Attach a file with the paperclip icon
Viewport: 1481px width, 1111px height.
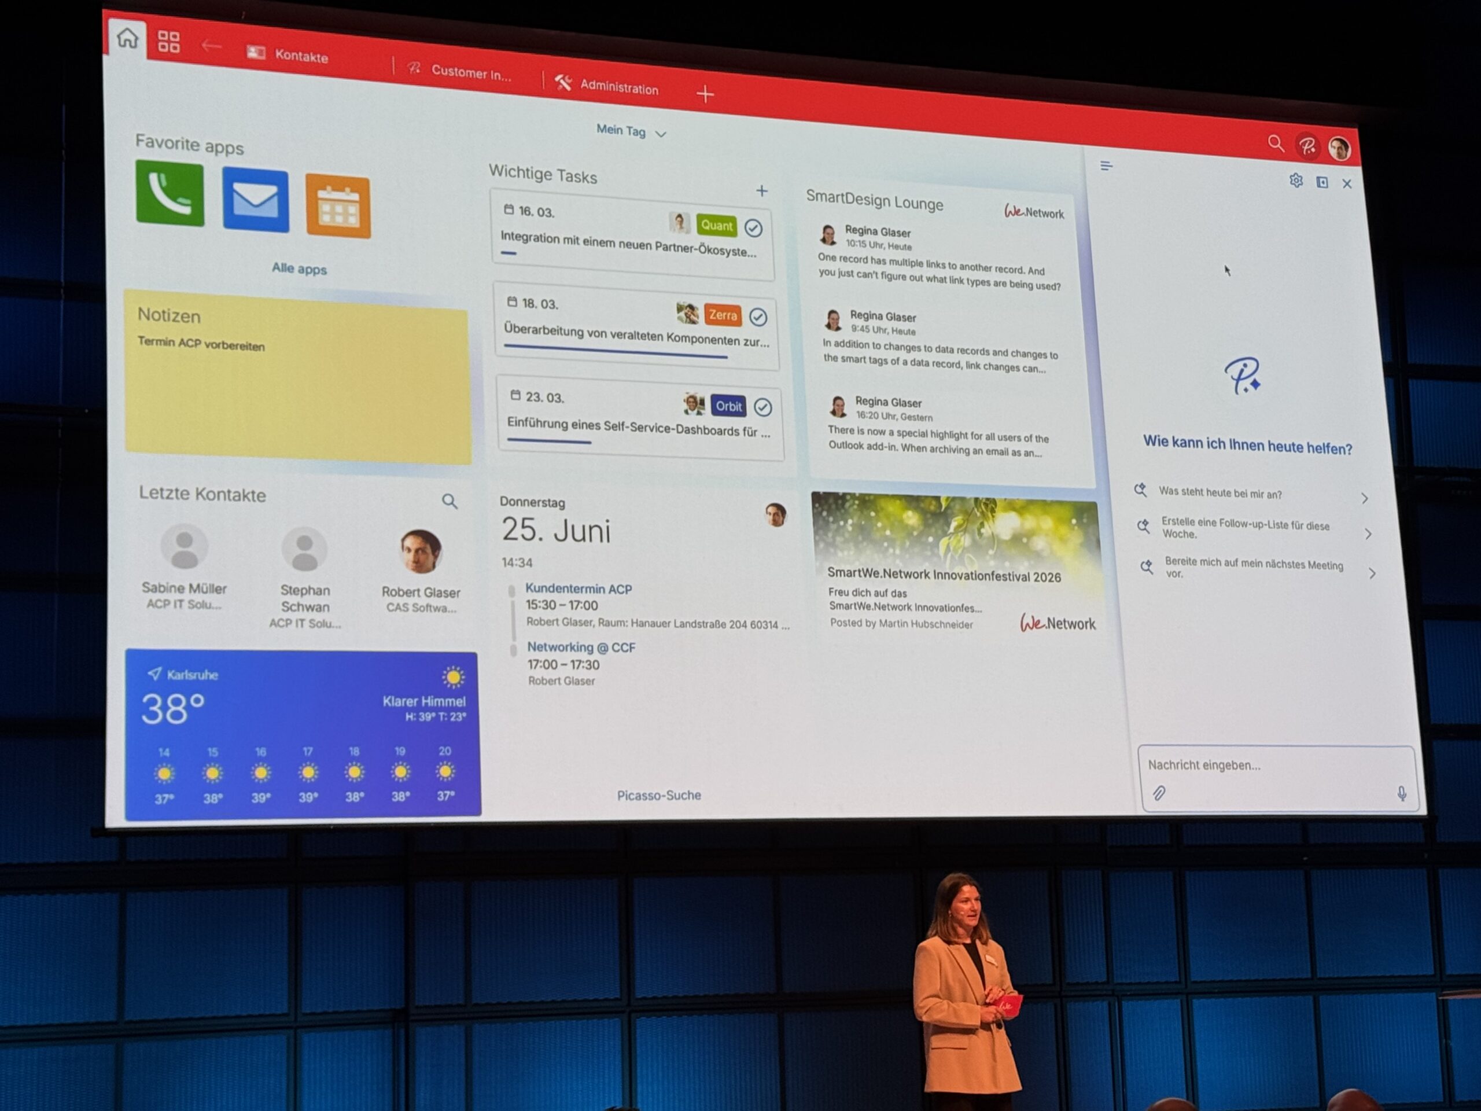point(1159,793)
